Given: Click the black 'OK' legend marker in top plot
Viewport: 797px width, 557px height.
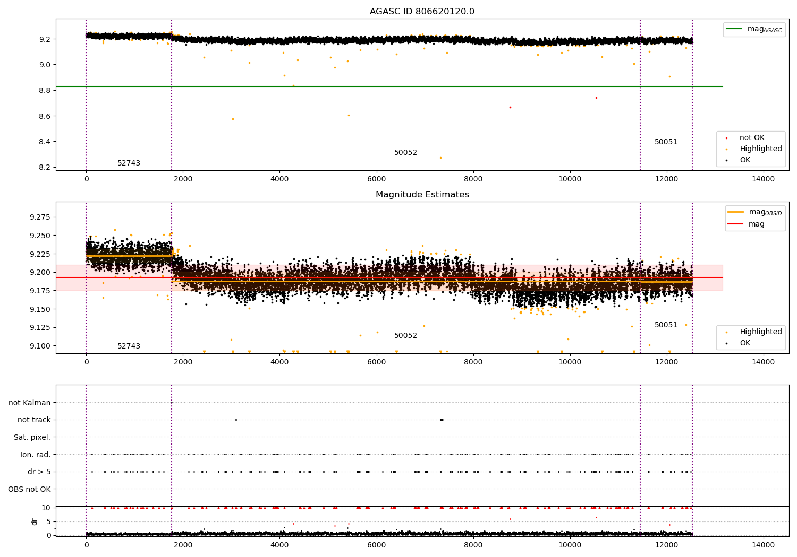Looking at the screenshot, I should point(726,160).
